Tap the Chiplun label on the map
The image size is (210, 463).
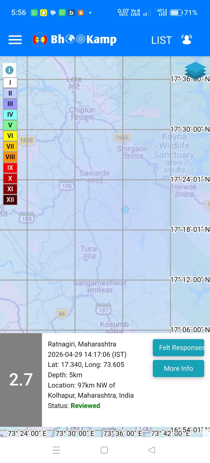[82, 113]
